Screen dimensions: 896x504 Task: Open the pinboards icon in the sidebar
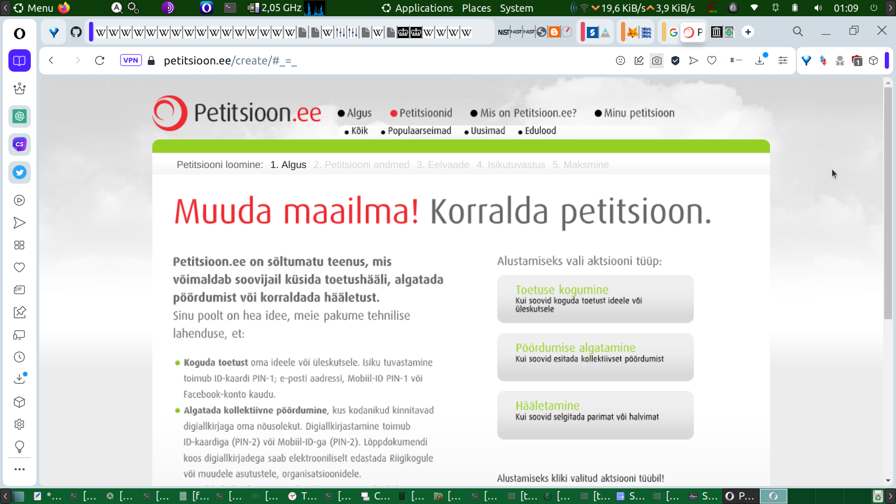(20, 312)
